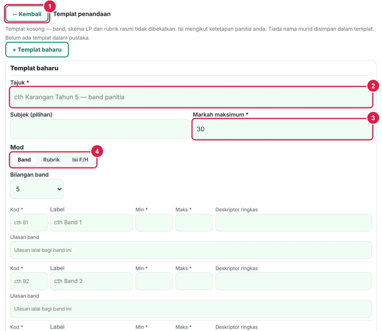
Task: Click the first band's Deskriptor ringkas field
Action: [x=293, y=223]
